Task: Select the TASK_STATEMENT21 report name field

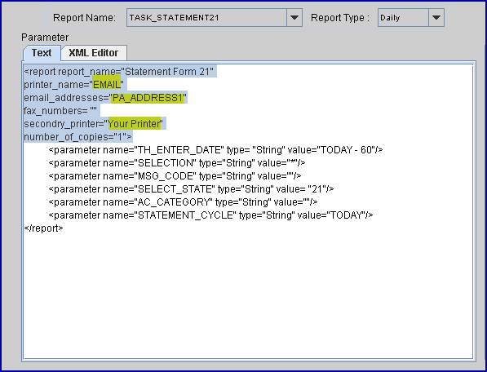Action: (x=206, y=18)
